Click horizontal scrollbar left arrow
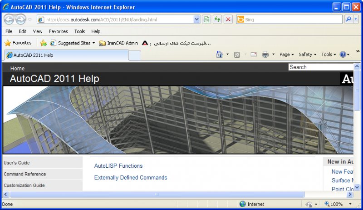Image resolution: width=363 pixels, height=210 pixels. [x=6, y=194]
